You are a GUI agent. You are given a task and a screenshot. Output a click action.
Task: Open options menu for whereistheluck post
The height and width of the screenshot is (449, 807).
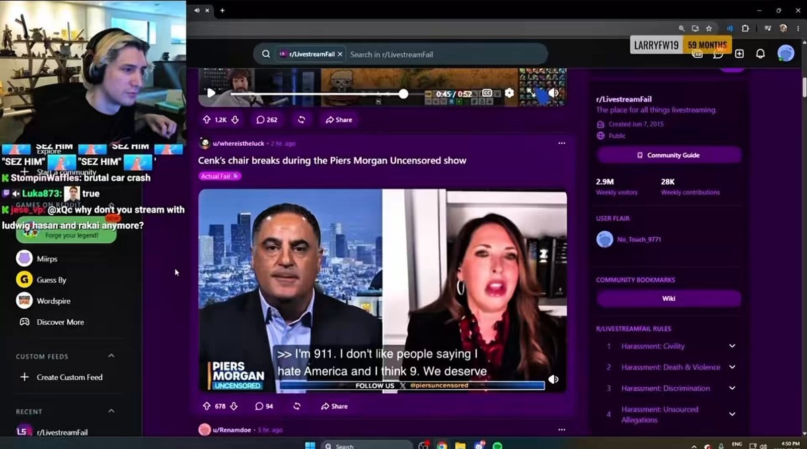coord(562,143)
